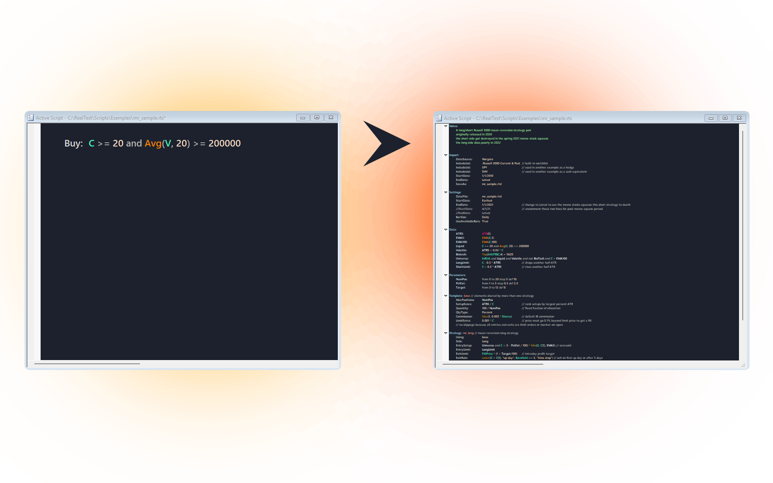
Task: Fold the Data section triangle
Action: [446, 230]
